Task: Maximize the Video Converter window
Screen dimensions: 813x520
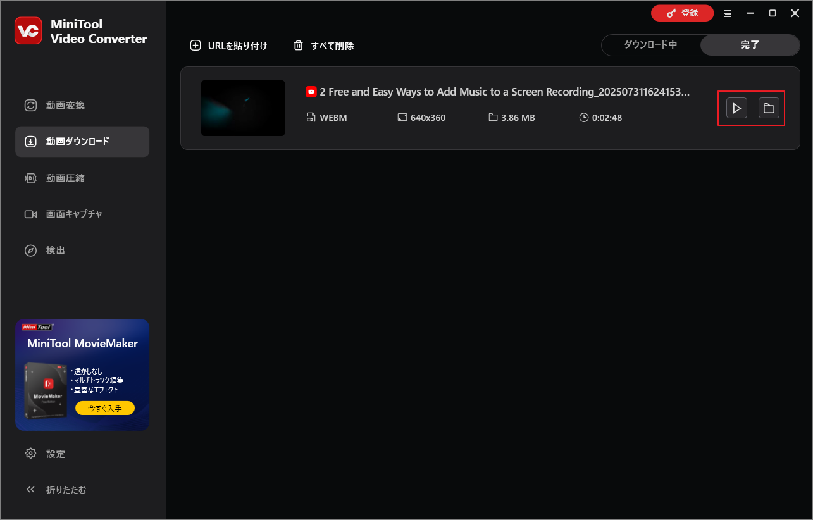Action: [773, 13]
